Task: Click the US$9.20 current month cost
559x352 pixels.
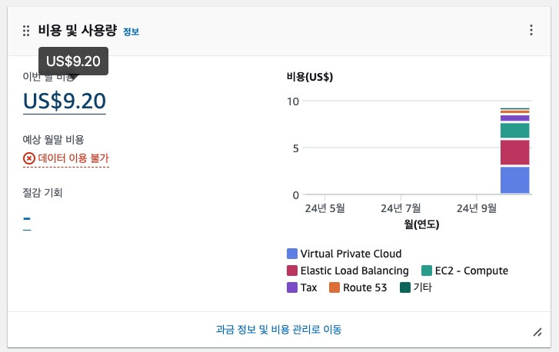Action: point(65,101)
